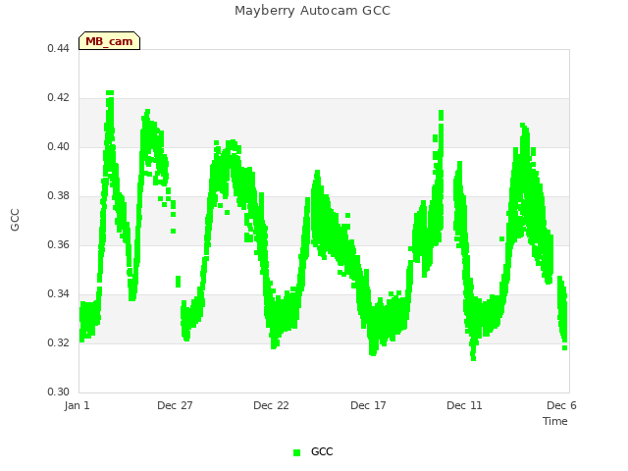The width and height of the screenshot is (628, 471).
Task: Toggle the GCC series via legend text
Action: [x=322, y=451]
